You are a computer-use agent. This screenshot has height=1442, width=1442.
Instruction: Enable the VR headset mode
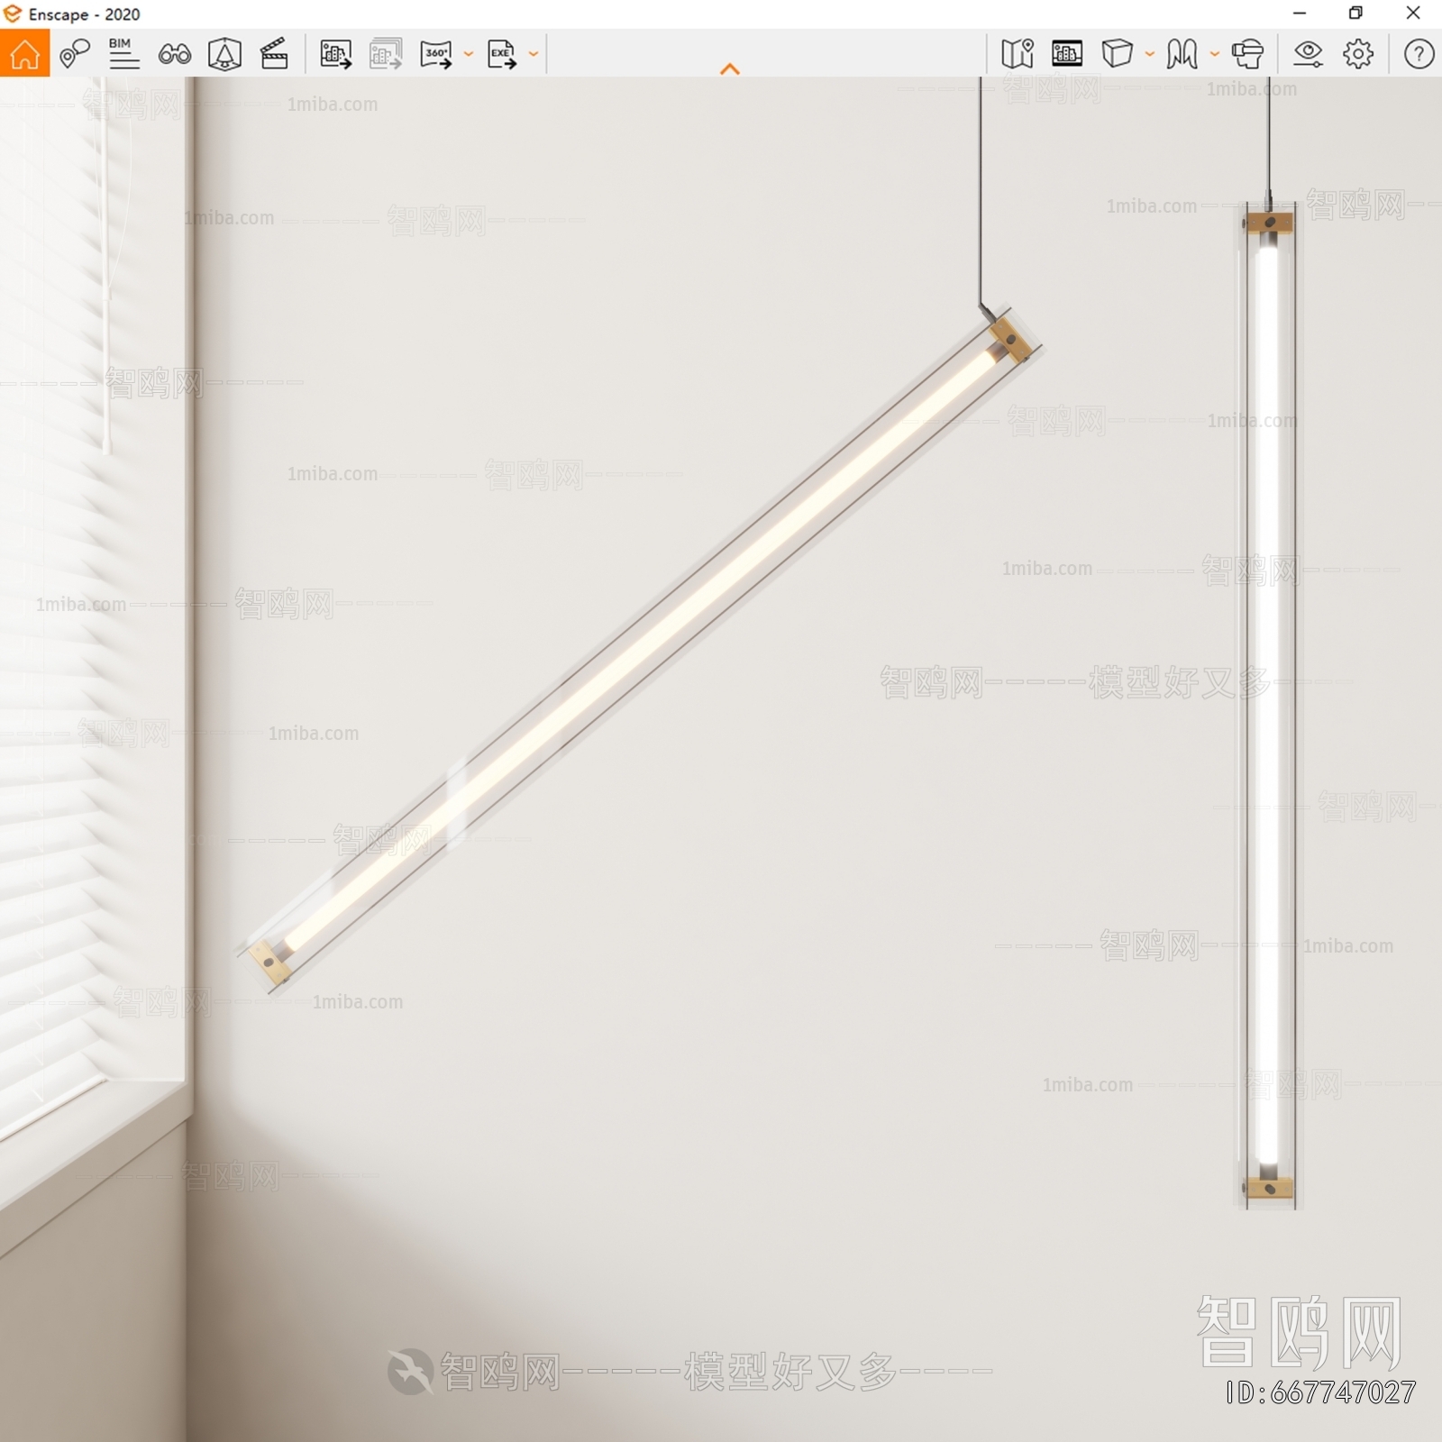click(x=1248, y=54)
